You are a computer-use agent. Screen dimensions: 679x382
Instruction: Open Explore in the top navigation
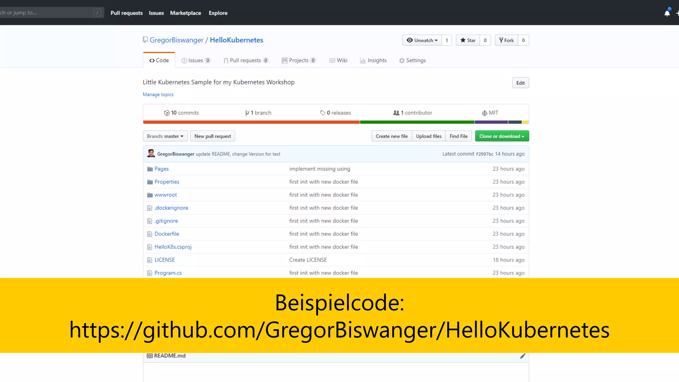click(218, 13)
